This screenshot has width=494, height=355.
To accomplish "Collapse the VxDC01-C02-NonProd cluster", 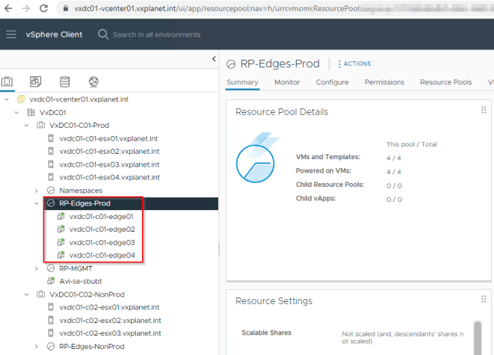I will point(27,294).
